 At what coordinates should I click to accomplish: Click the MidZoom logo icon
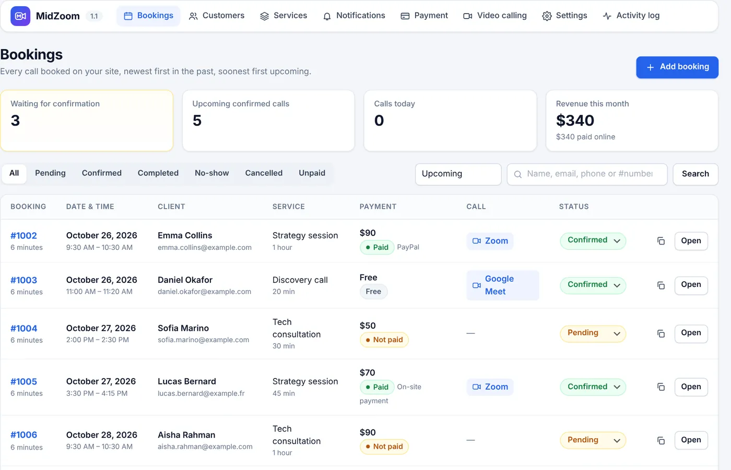point(20,16)
